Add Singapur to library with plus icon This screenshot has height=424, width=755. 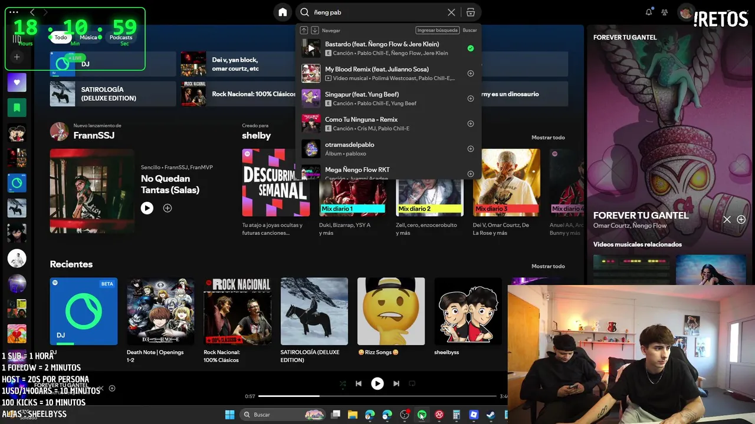pyautogui.click(x=471, y=98)
